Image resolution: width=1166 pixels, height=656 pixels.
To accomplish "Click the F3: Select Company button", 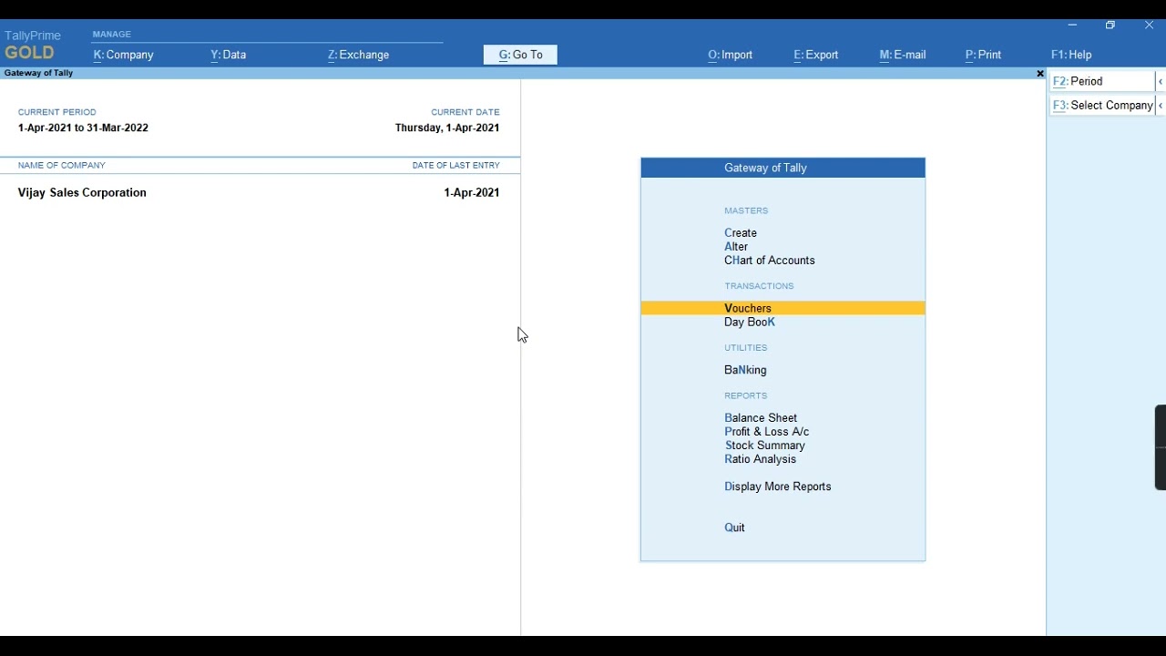I will (x=1102, y=106).
